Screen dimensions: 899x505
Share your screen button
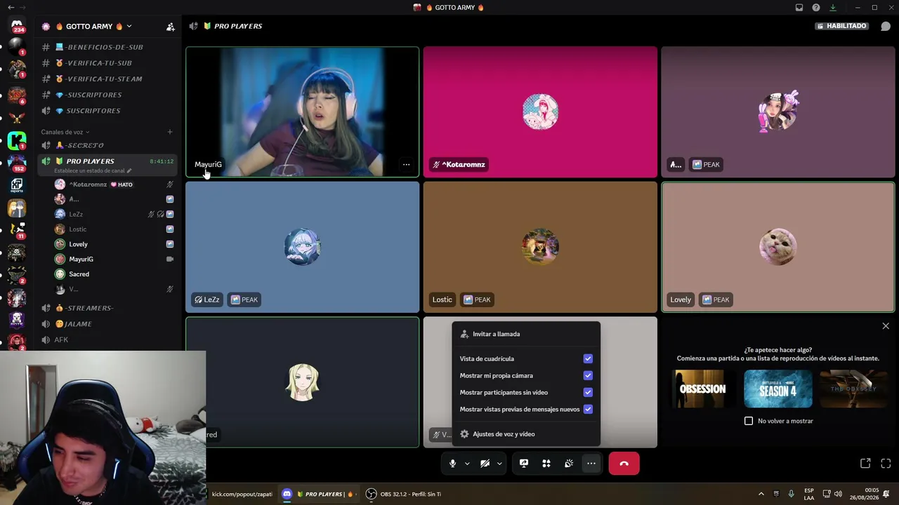pyautogui.click(x=524, y=464)
